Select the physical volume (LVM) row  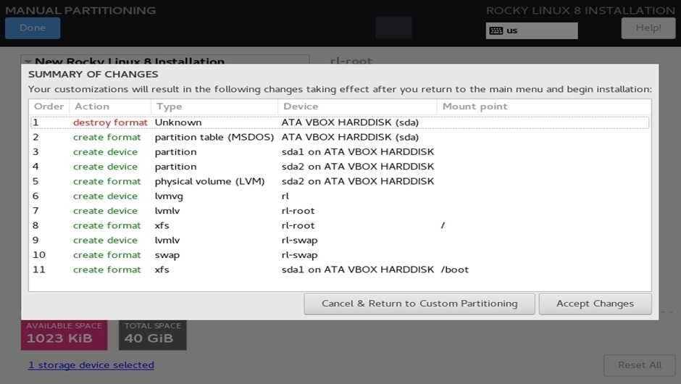(x=340, y=182)
